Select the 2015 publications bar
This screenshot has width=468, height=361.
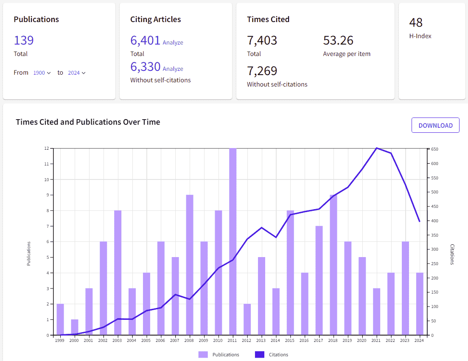[290, 273]
